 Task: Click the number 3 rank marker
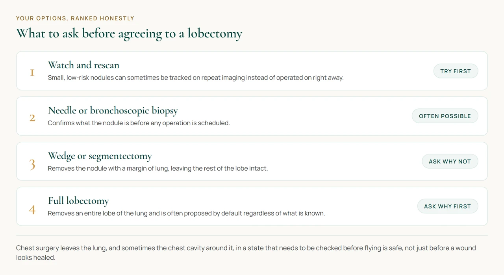(x=32, y=164)
